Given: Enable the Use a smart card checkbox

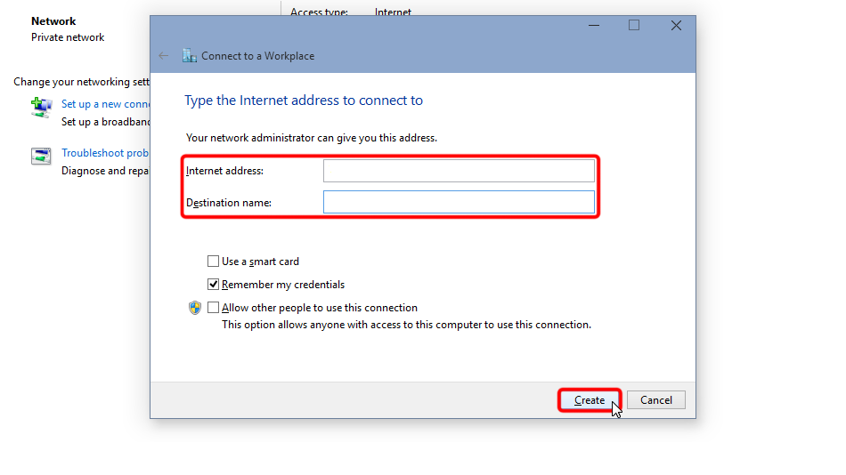Looking at the screenshot, I should (x=213, y=262).
